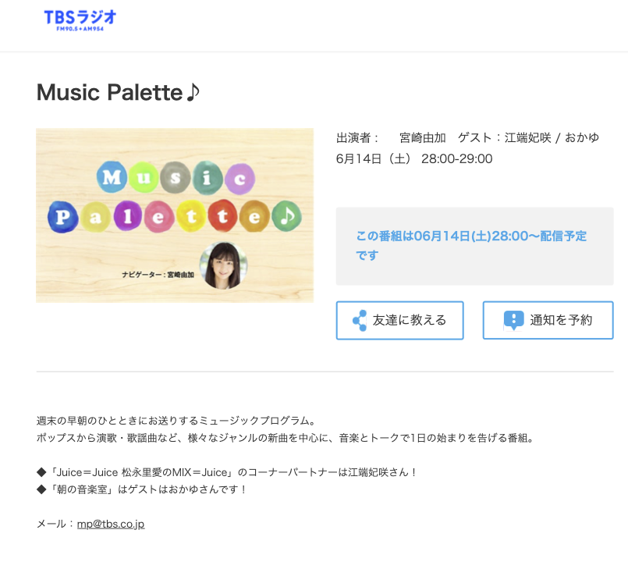Click the share icon beside 友達に教える
628x569 pixels.
pos(360,321)
